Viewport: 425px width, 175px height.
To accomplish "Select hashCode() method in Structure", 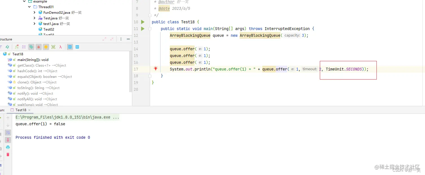I will coord(37,71).
